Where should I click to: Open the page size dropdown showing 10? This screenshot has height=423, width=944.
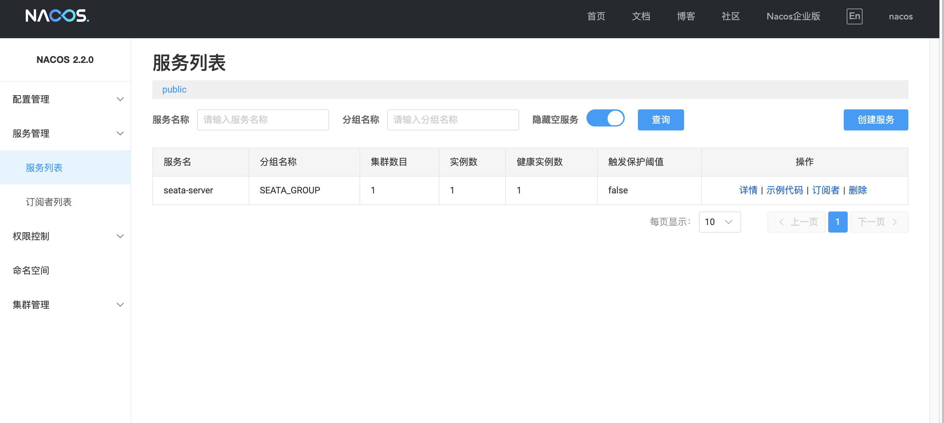[x=719, y=222]
